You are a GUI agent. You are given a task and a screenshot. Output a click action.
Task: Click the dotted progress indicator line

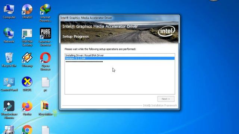[84, 62]
